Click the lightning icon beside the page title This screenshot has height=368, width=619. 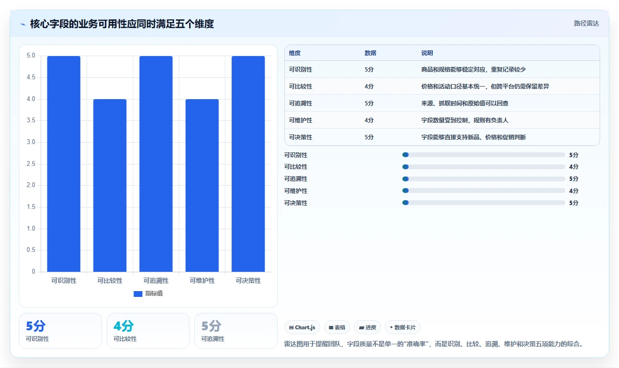(x=23, y=24)
